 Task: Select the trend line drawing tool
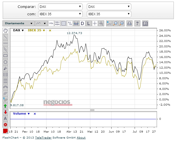(x=5, y=37)
